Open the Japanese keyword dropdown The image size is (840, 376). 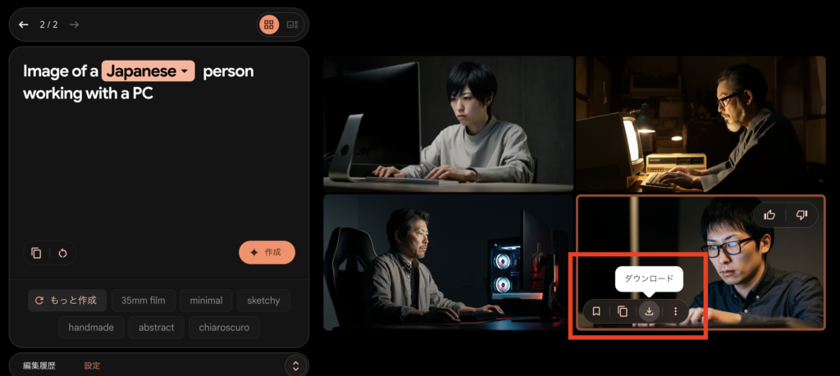pos(148,71)
